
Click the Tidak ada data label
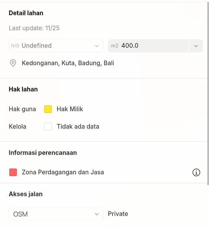coord(78,127)
